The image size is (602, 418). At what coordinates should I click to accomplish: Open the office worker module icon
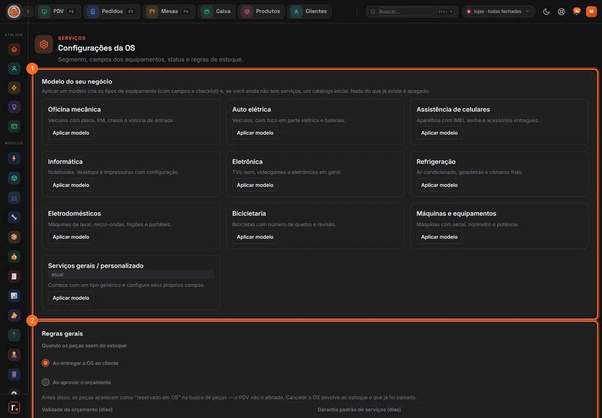tap(14, 354)
